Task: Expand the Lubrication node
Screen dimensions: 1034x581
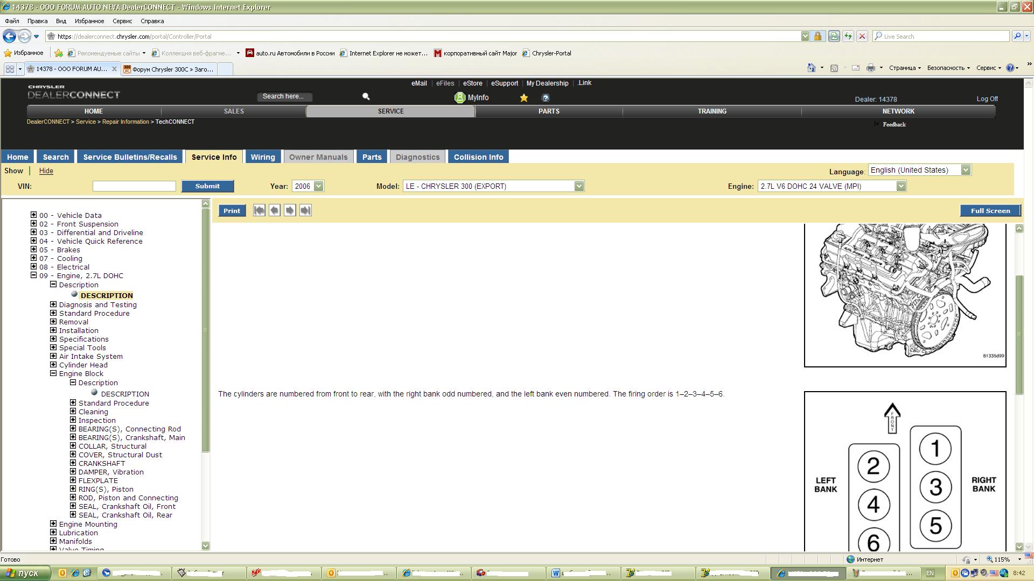Action: [x=53, y=532]
